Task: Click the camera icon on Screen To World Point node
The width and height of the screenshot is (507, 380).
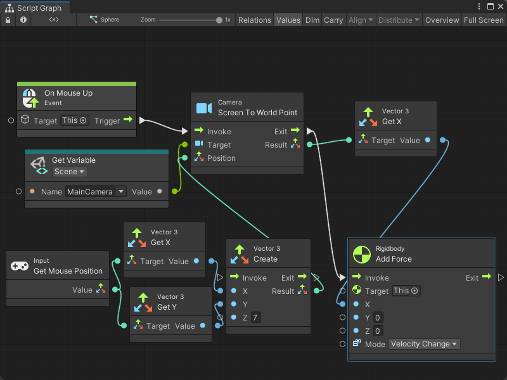Action: click(x=204, y=107)
